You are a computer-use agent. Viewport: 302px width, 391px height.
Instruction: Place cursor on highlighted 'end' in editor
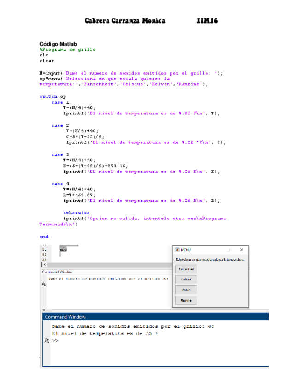64,249
